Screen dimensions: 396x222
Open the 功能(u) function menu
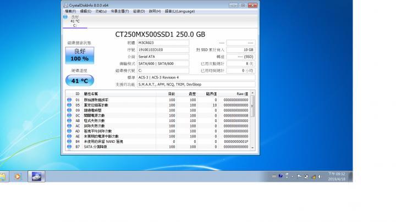(101, 12)
